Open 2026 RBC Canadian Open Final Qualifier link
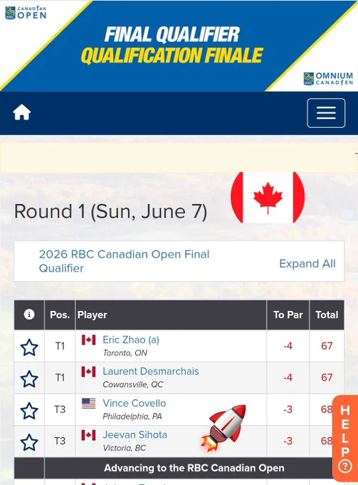358x485 pixels. pos(124,261)
